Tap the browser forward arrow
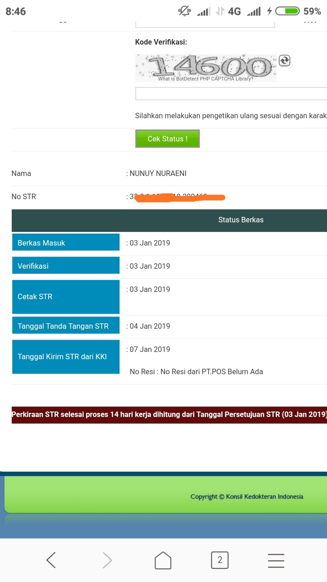Image resolution: width=327 pixels, height=582 pixels. [x=107, y=560]
